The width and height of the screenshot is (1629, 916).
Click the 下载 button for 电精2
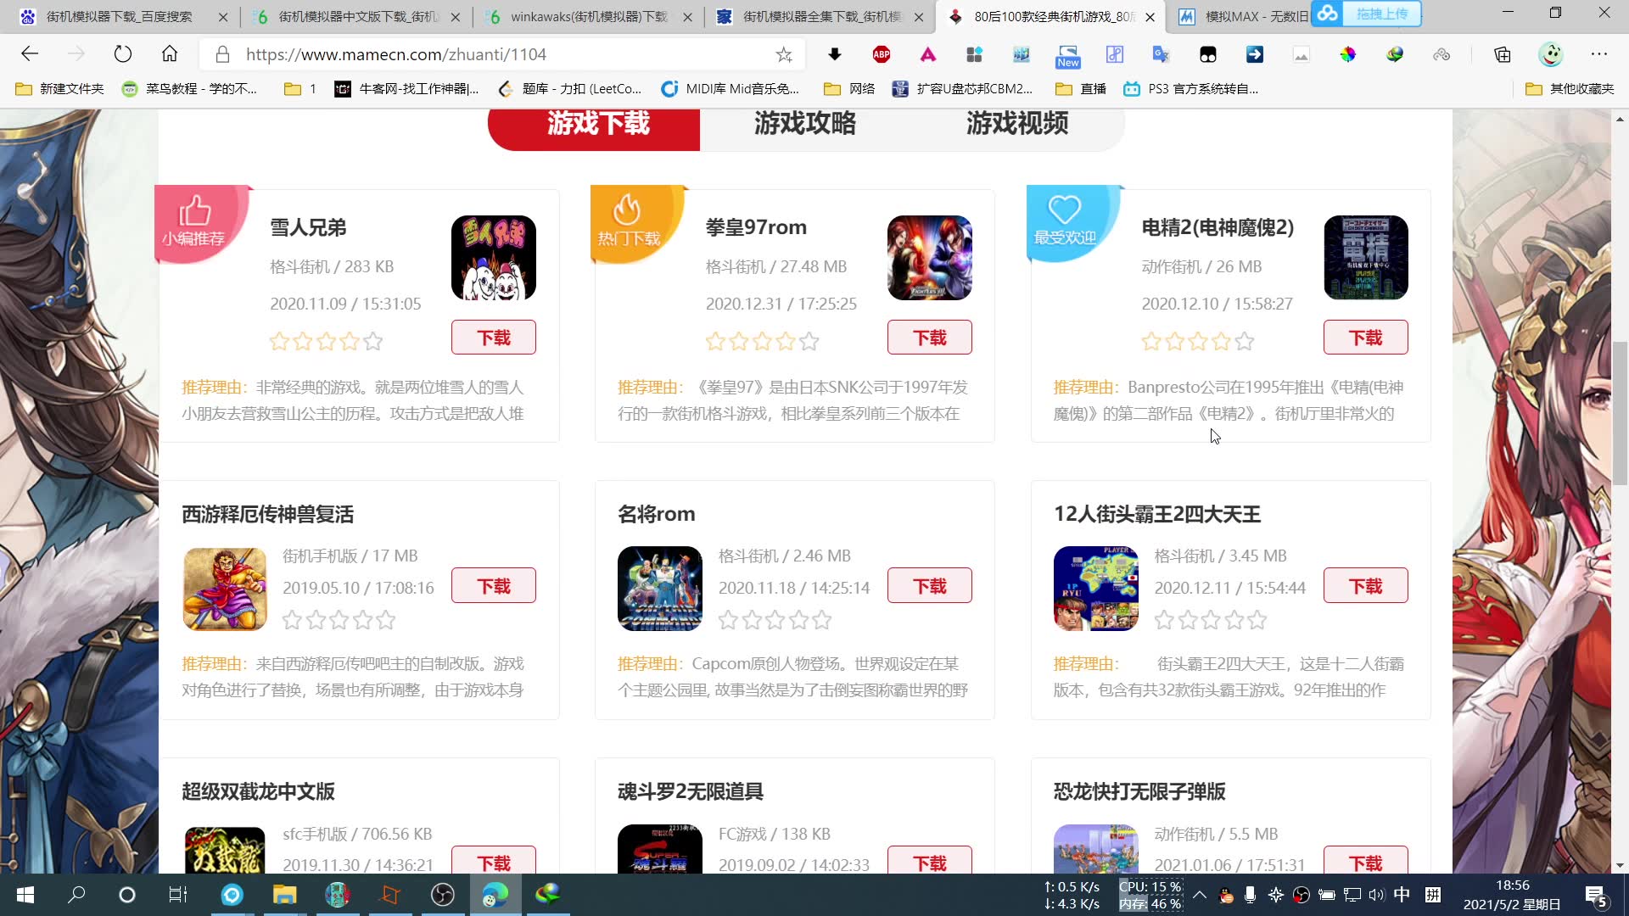click(x=1367, y=338)
